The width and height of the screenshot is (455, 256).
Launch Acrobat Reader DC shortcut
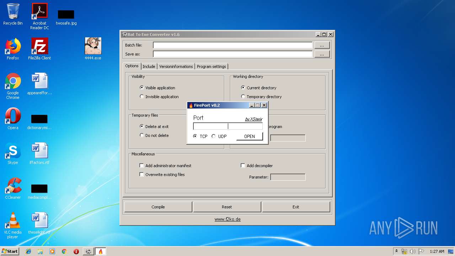39,16
